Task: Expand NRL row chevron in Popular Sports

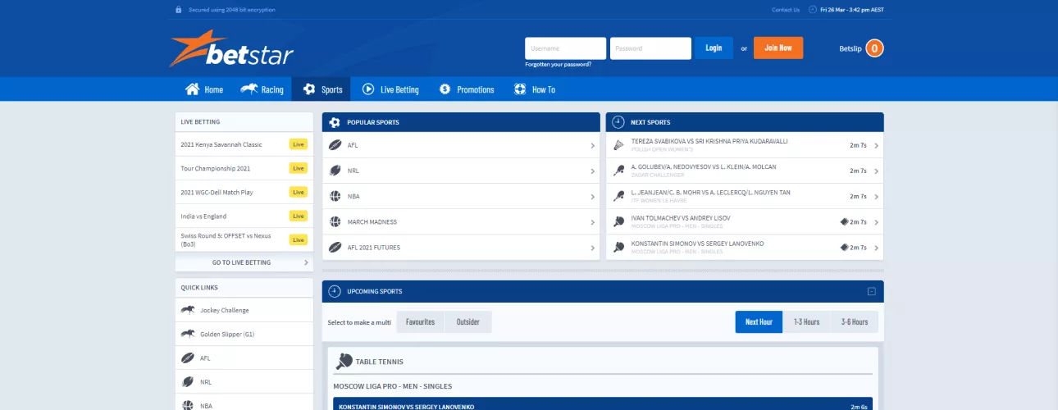Action: [x=592, y=171]
